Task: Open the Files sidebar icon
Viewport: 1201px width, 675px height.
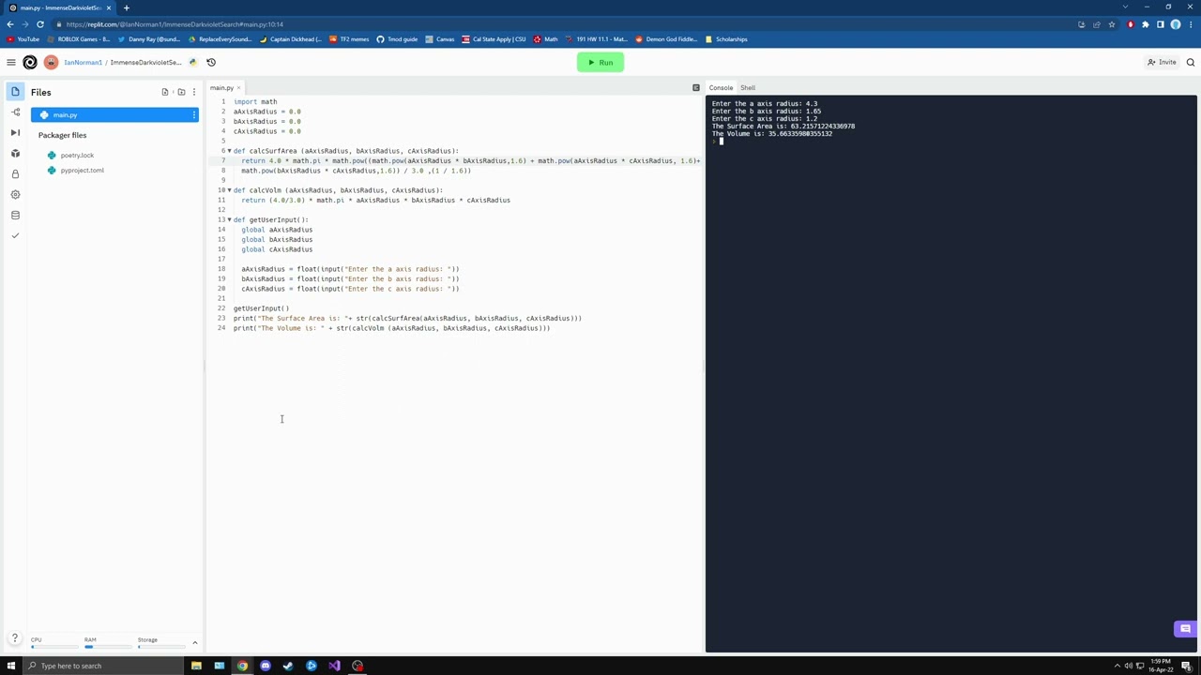Action: (15, 92)
